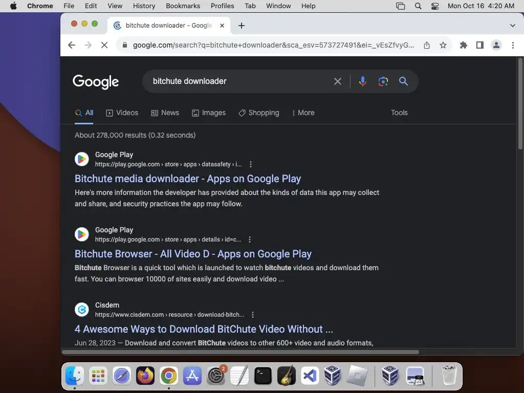Image resolution: width=524 pixels, height=393 pixels.
Task: Open the Apple menu
Action: (13, 6)
